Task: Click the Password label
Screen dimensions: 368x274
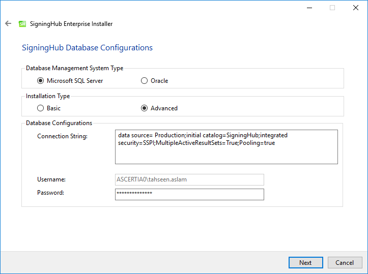Action: coord(51,193)
